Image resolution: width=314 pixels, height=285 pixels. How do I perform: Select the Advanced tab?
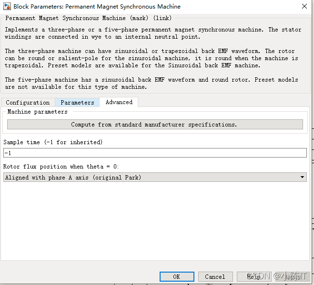click(x=119, y=102)
